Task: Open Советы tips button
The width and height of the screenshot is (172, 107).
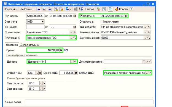Action: click(x=122, y=9)
